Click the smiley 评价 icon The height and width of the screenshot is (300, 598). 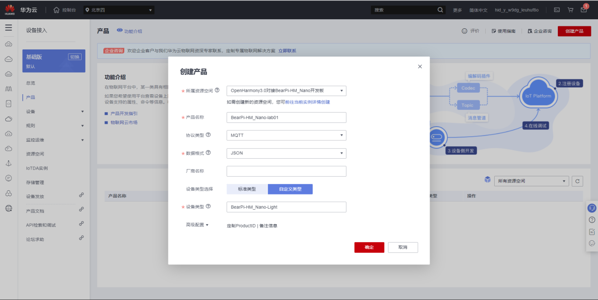click(x=464, y=31)
